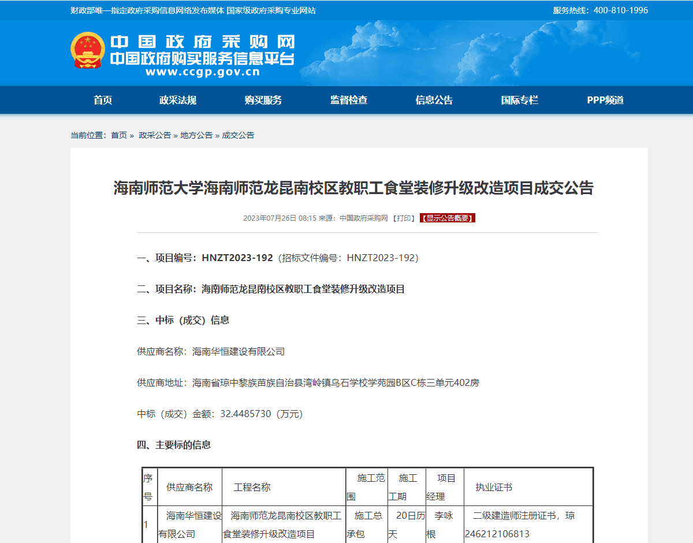Click the 首页 breadcrumb link
Image resolution: width=693 pixels, height=543 pixels.
click(119, 135)
